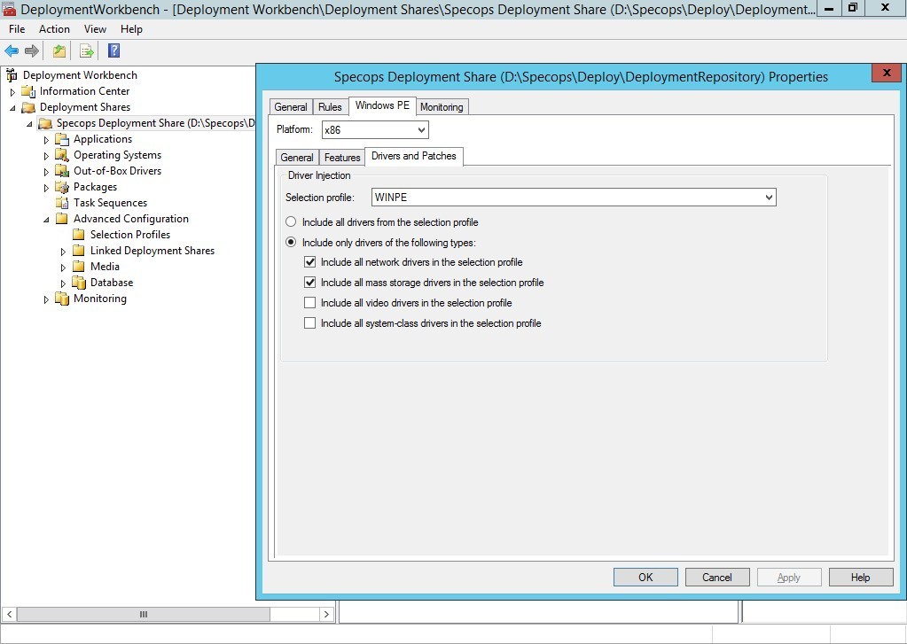Uncheck Include all network drivers checkbox
The image size is (907, 644).
(310, 262)
